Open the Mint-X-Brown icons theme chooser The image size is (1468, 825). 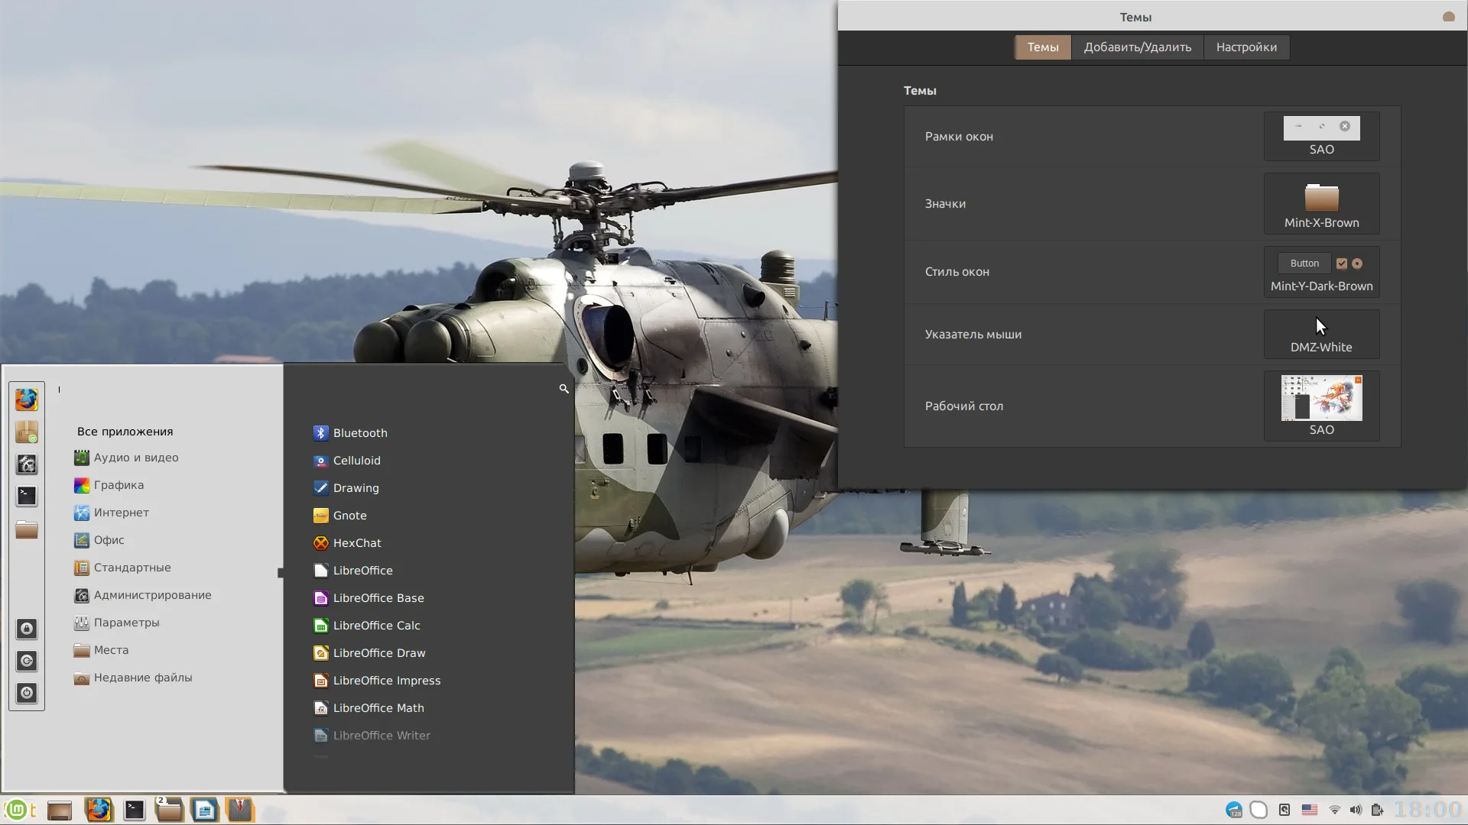(x=1321, y=204)
